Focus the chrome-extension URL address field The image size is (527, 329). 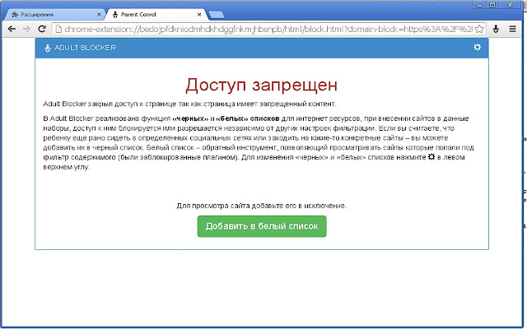point(268,29)
